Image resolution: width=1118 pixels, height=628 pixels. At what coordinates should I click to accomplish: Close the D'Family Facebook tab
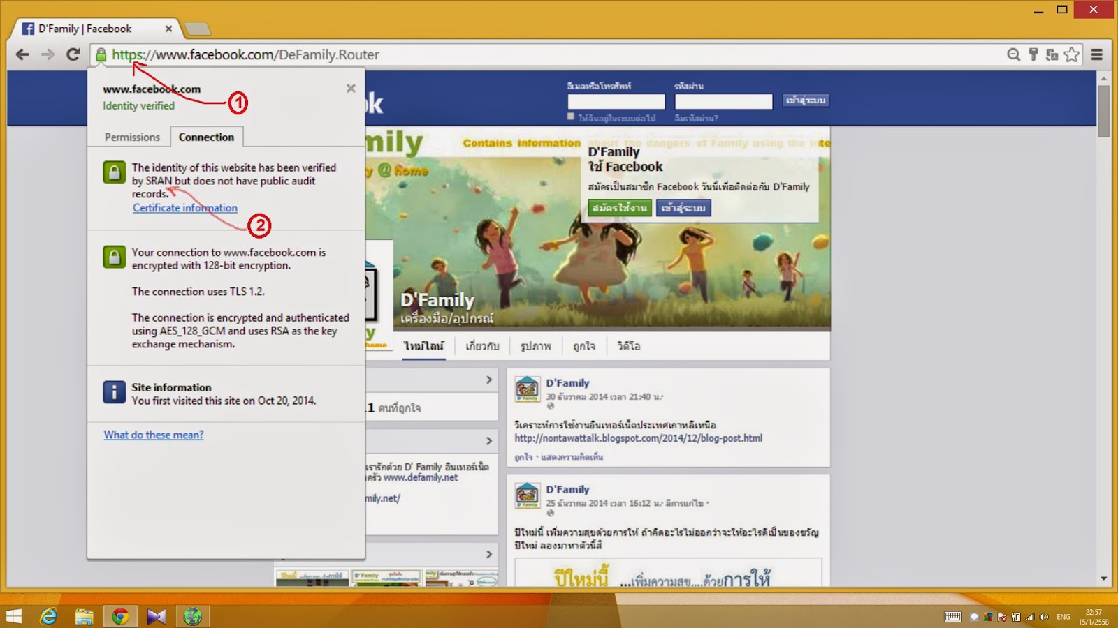tap(168, 29)
